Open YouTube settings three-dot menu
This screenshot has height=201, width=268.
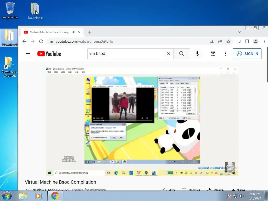click(226, 54)
